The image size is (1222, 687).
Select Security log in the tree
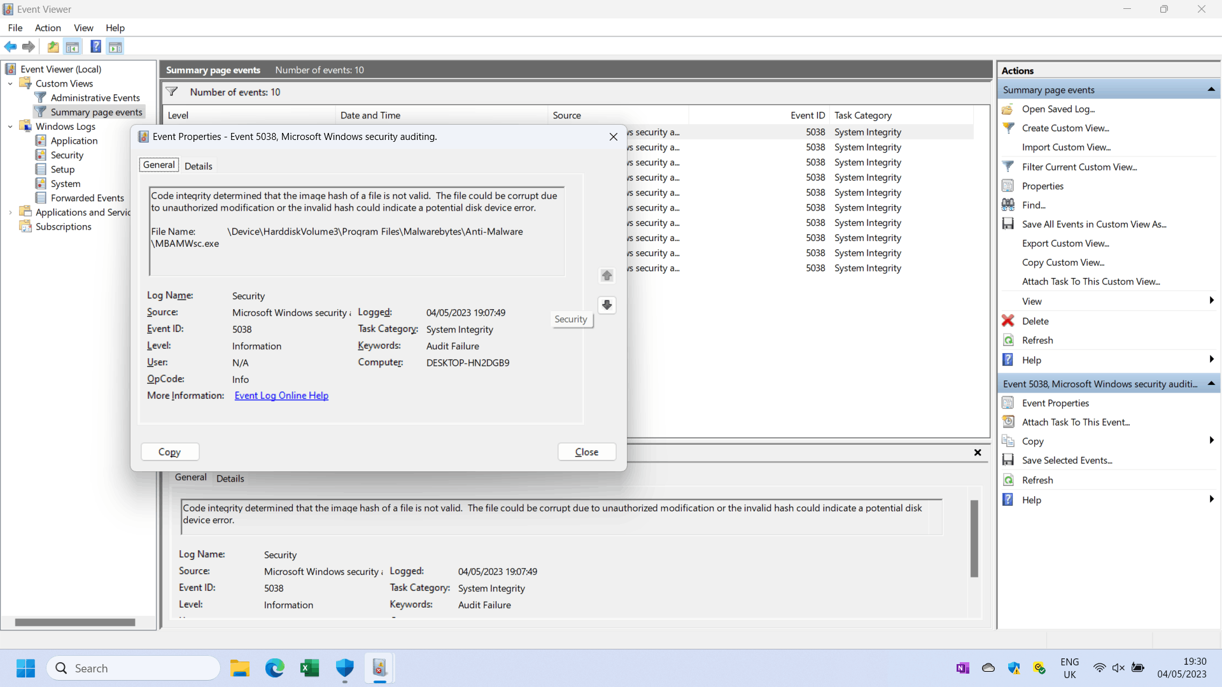[x=67, y=155]
